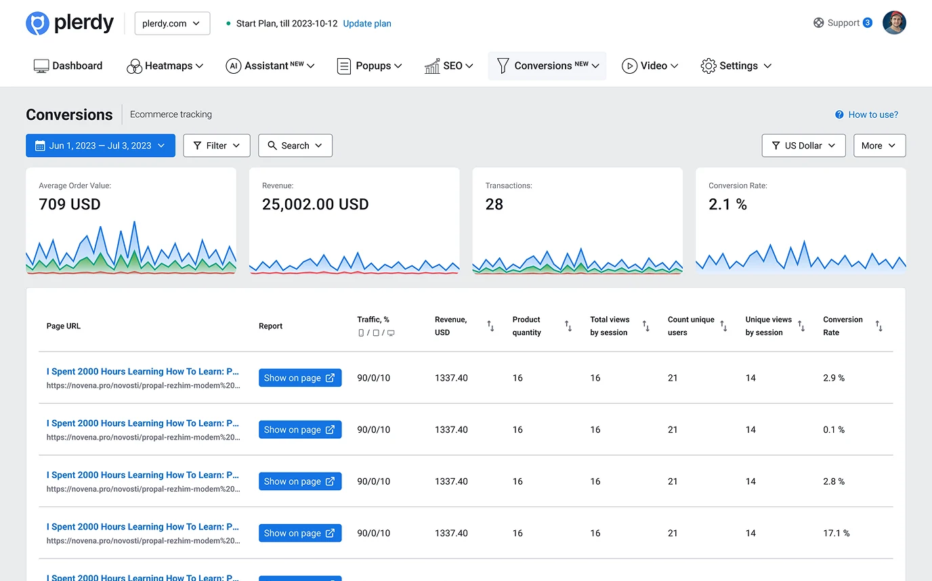The height and width of the screenshot is (581, 932).
Task: Open the US Dollar currency dropdown
Action: [803, 146]
